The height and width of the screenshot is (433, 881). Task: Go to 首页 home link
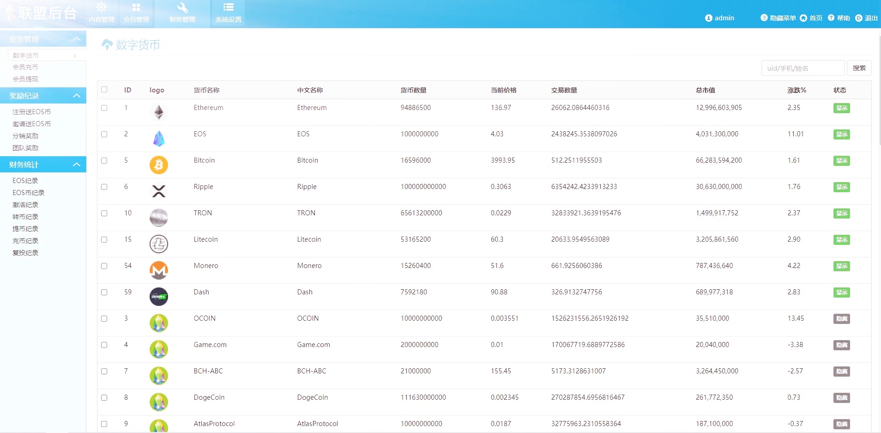tap(811, 18)
